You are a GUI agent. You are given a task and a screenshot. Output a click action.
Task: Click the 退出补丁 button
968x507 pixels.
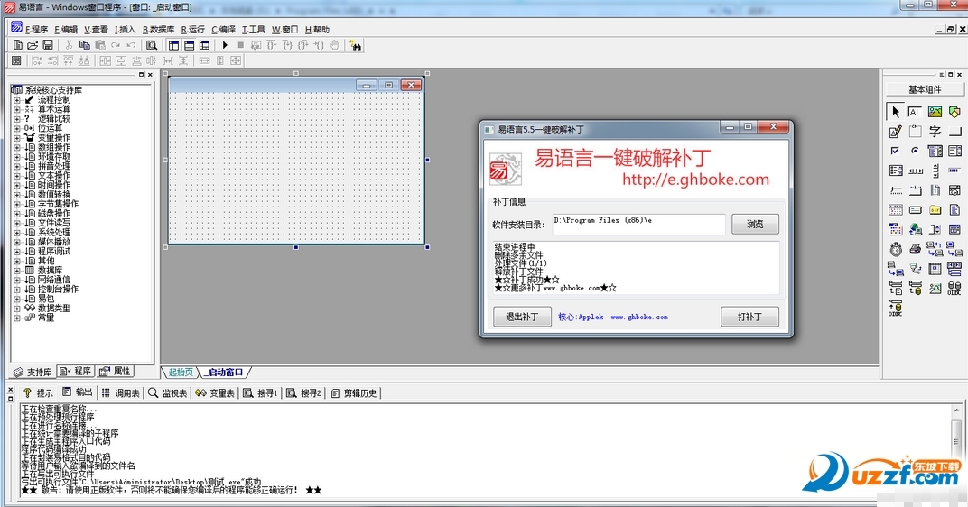point(522,317)
